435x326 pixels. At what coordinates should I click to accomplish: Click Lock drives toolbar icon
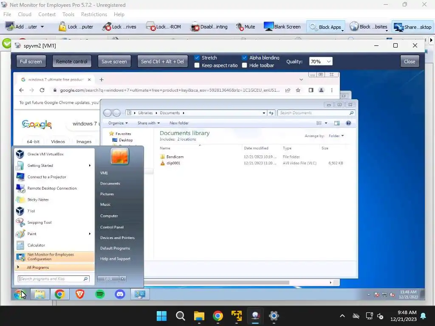click(107, 27)
